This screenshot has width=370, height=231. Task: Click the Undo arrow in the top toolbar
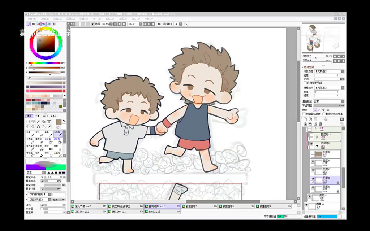coord(73,24)
